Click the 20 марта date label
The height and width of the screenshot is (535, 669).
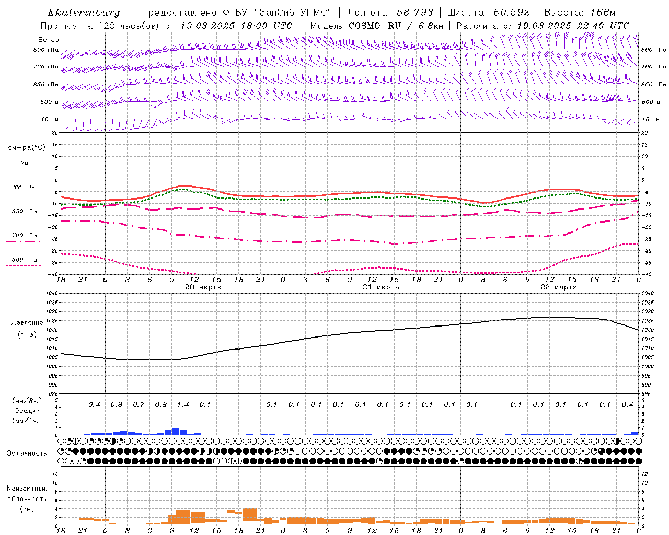203,287
